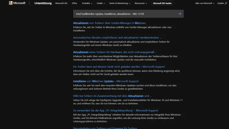Open Hilfe bei Fehlern im Zusammenhang result
This screenshot has height=129, width=229.
[112, 96]
